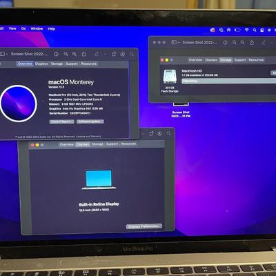Open the View menu in menu bar
The height and width of the screenshot is (276, 276).
[12, 28]
